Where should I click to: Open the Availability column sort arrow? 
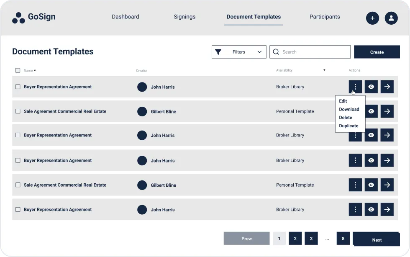click(324, 70)
